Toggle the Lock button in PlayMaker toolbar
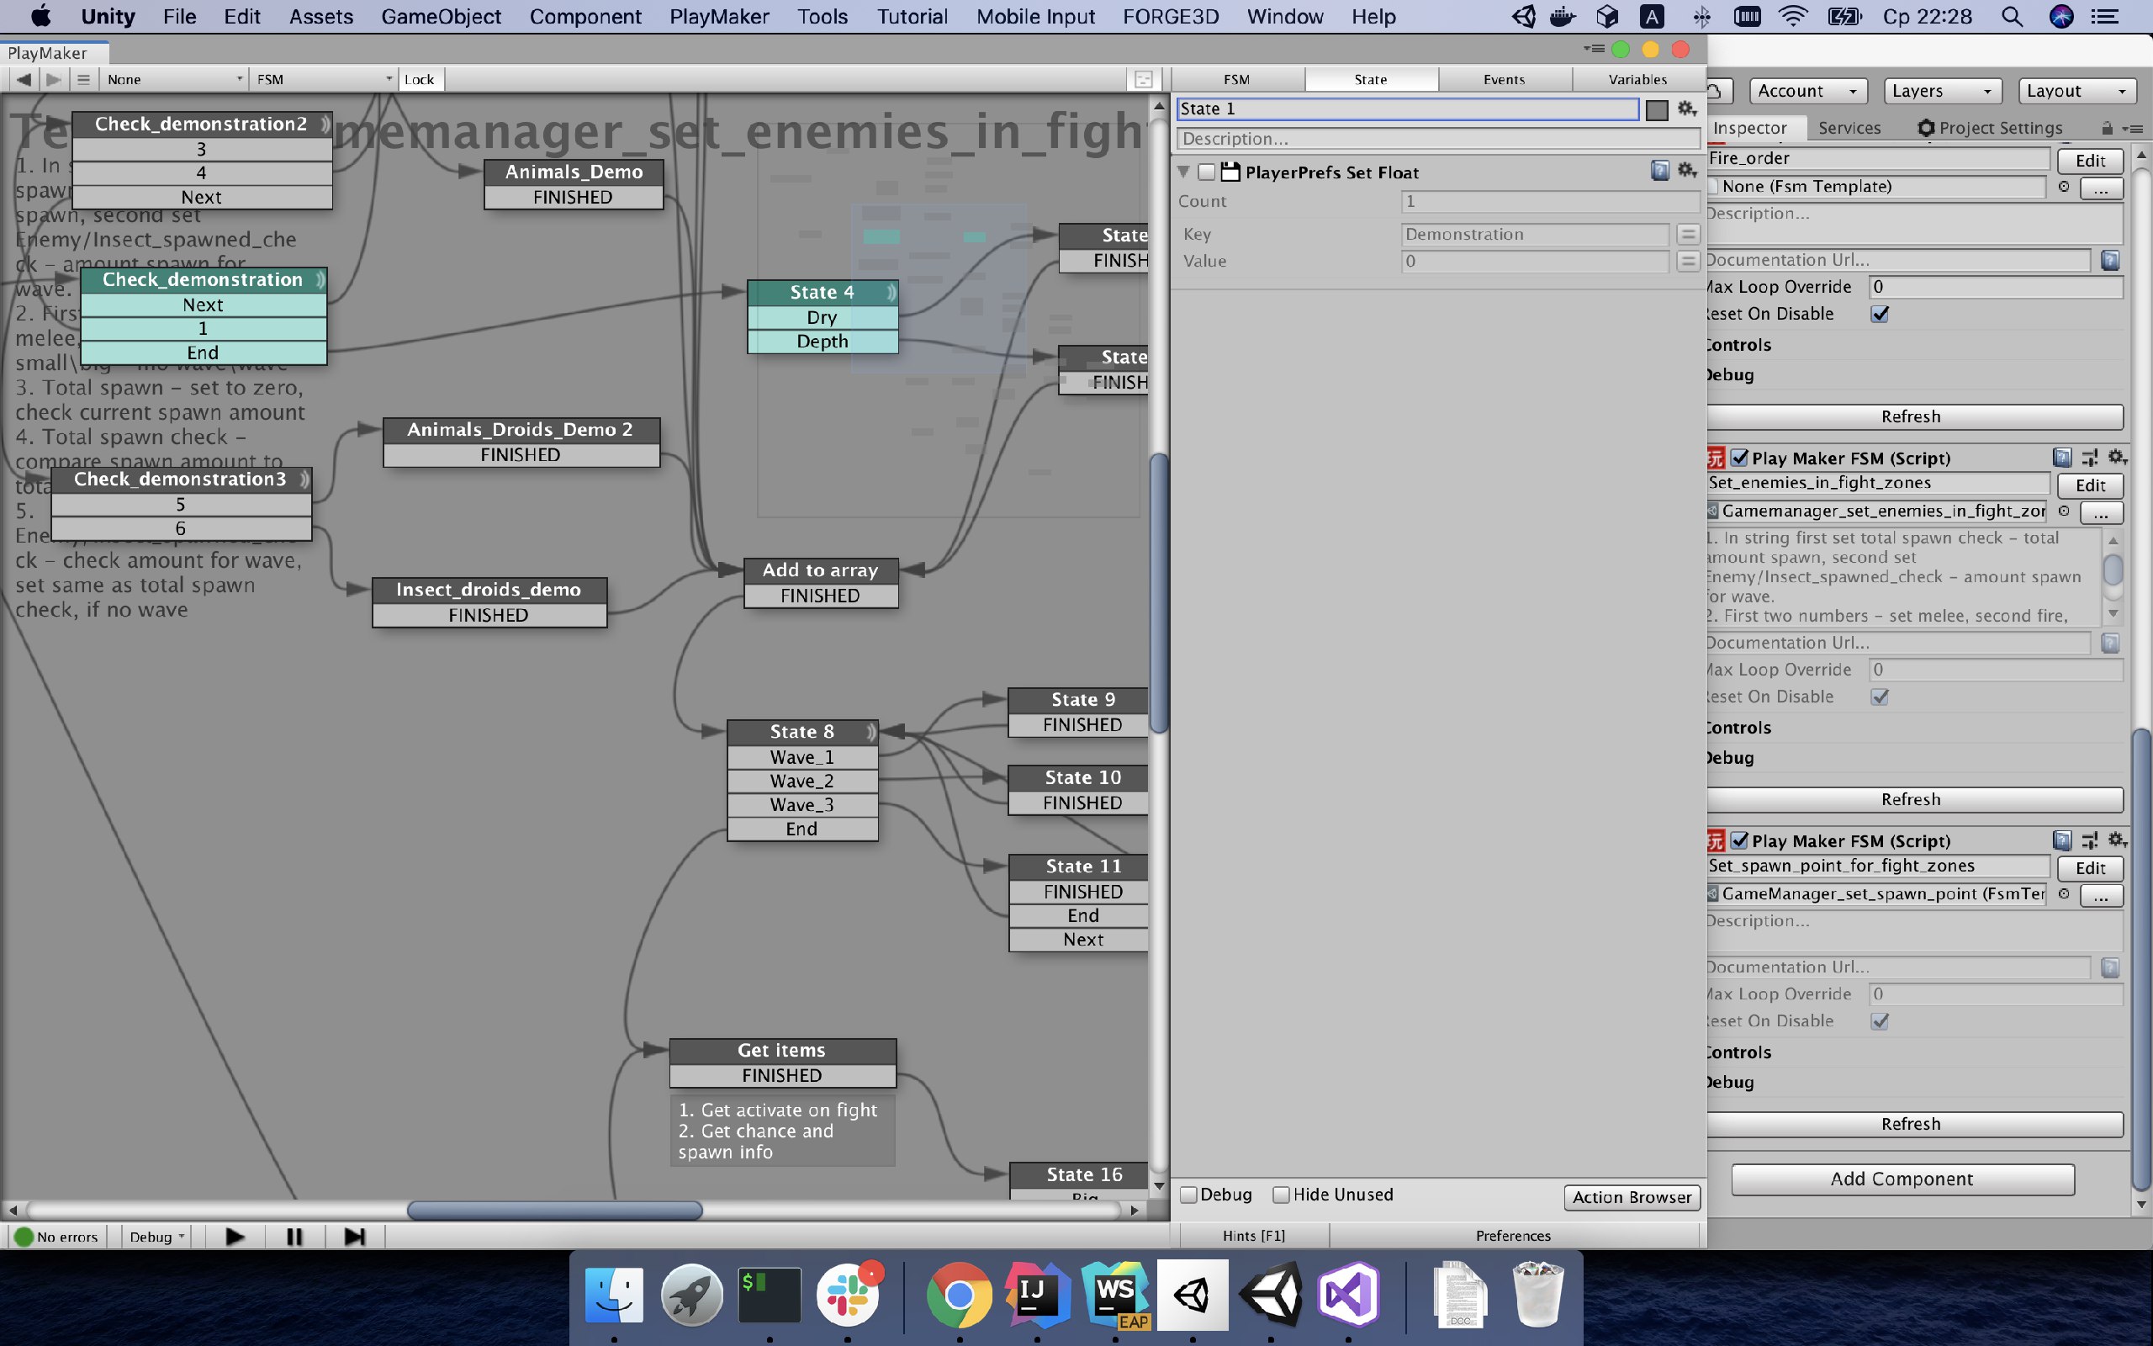 (x=420, y=79)
